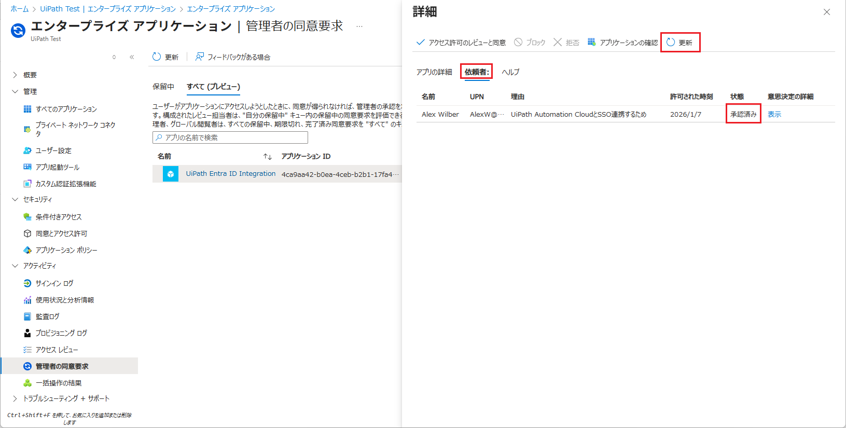The image size is (846, 428).
Task: Click the 監査ログ icon
Action: point(27,316)
